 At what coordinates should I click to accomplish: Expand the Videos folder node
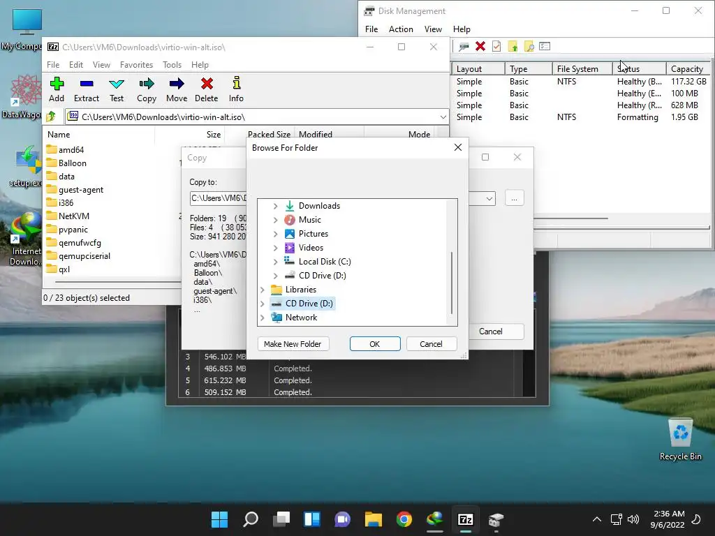[275, 248]
